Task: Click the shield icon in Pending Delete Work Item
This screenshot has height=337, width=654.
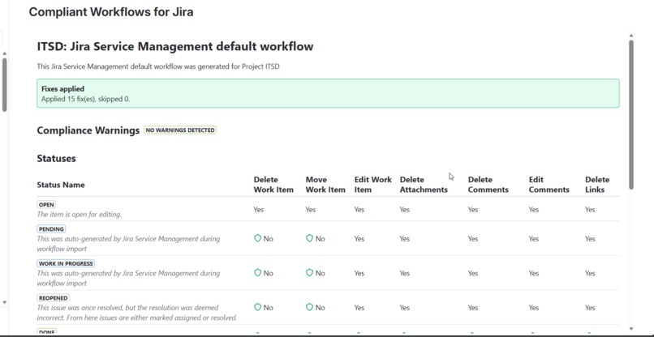Action: point(257,238)
